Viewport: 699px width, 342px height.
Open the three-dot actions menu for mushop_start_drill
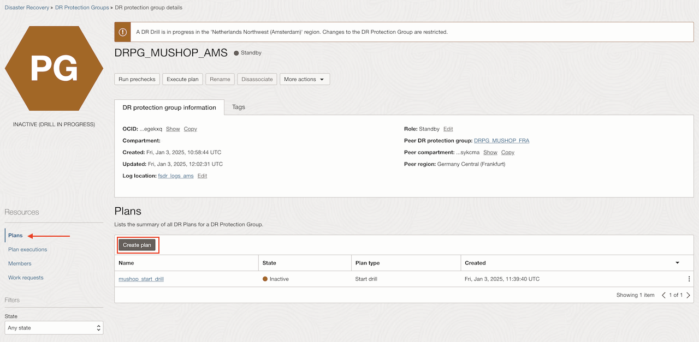click(x=689, y=279)
